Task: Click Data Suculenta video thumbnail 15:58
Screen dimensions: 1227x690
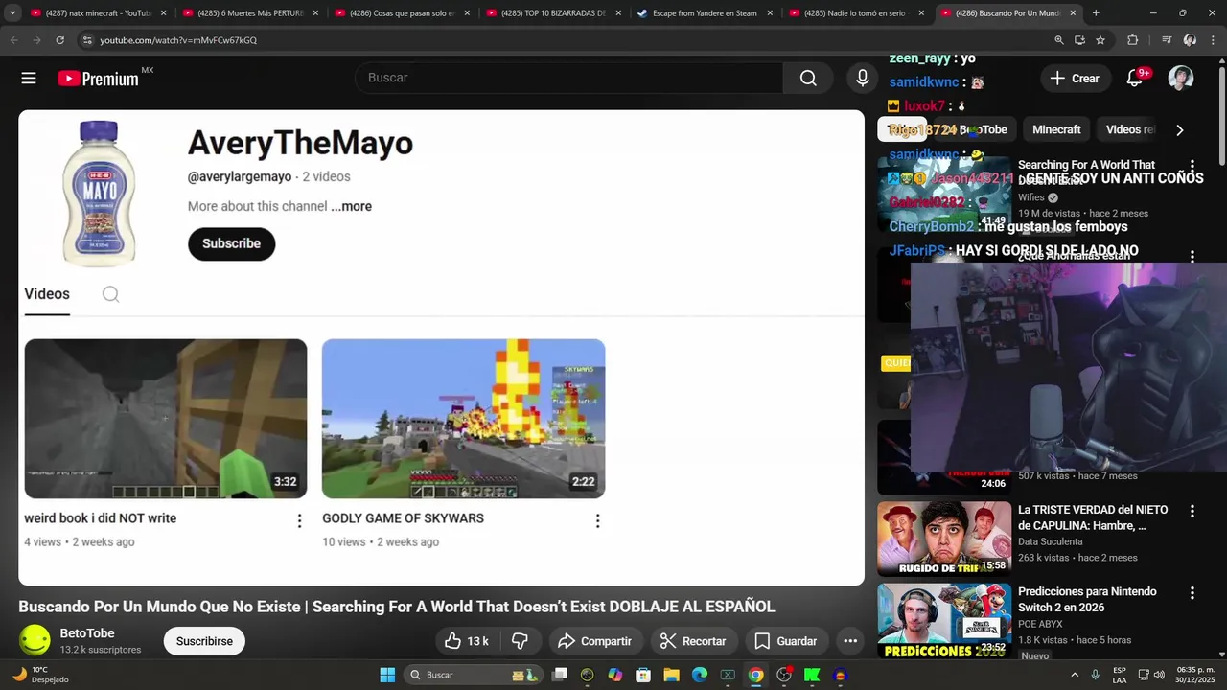Action: click(x=944, y=539)
